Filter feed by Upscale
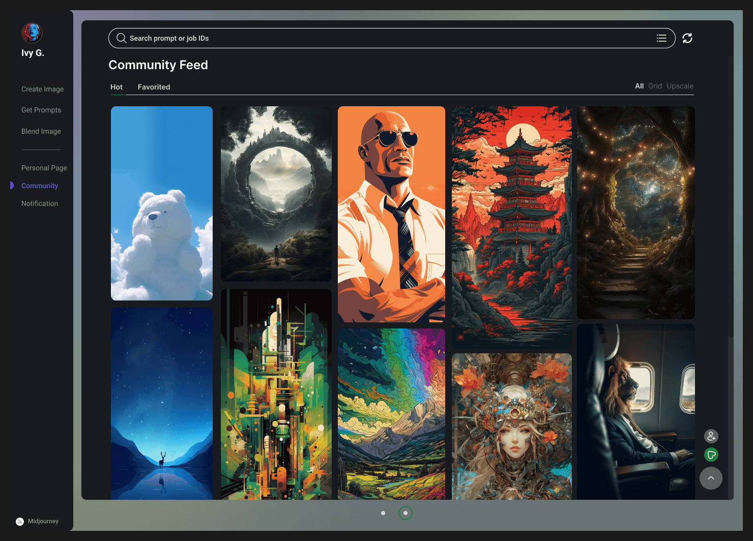 click(x=680, y=86)
